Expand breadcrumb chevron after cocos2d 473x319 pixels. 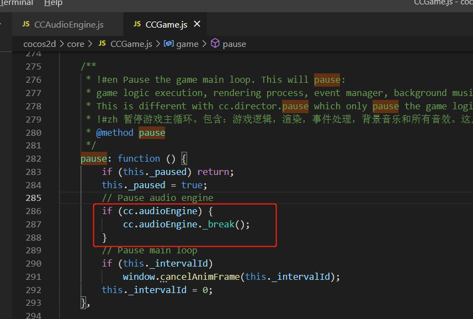click(x=61, y=44)
